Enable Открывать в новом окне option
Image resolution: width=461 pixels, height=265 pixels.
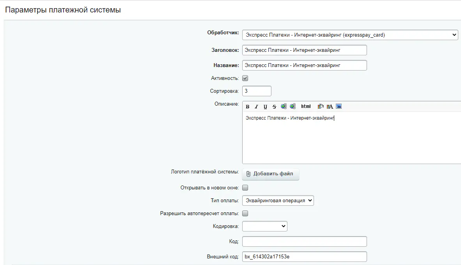pyautogui.click(x=245, y=187)
